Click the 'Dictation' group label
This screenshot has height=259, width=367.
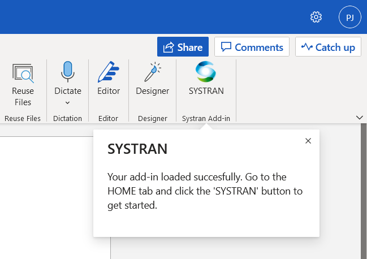point(67,118)
